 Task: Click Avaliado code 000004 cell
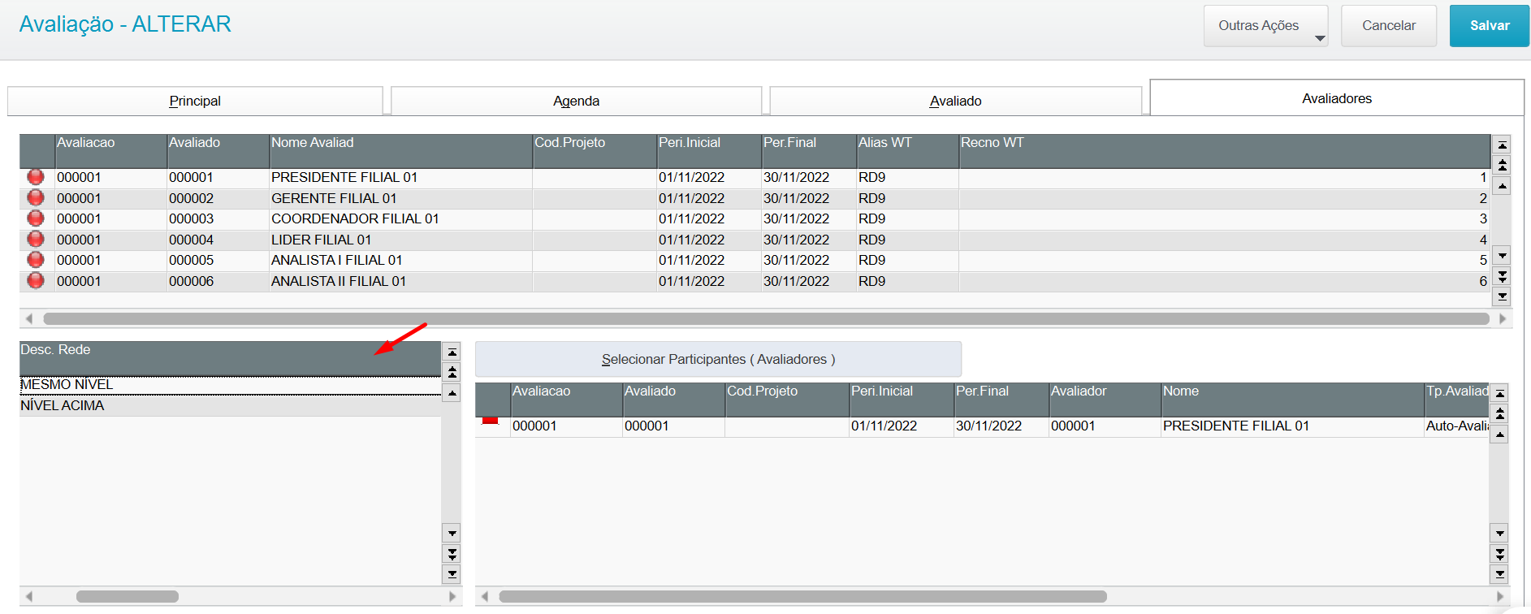[218, 240]
